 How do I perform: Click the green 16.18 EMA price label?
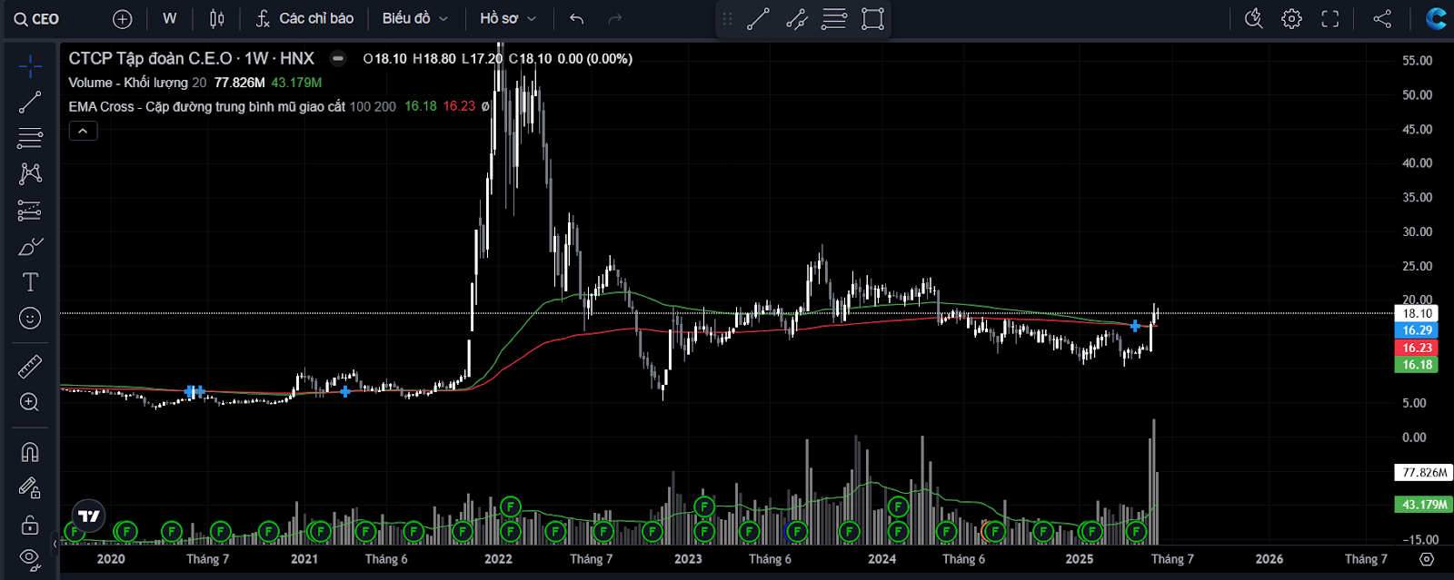click(x=1417, y=365)
